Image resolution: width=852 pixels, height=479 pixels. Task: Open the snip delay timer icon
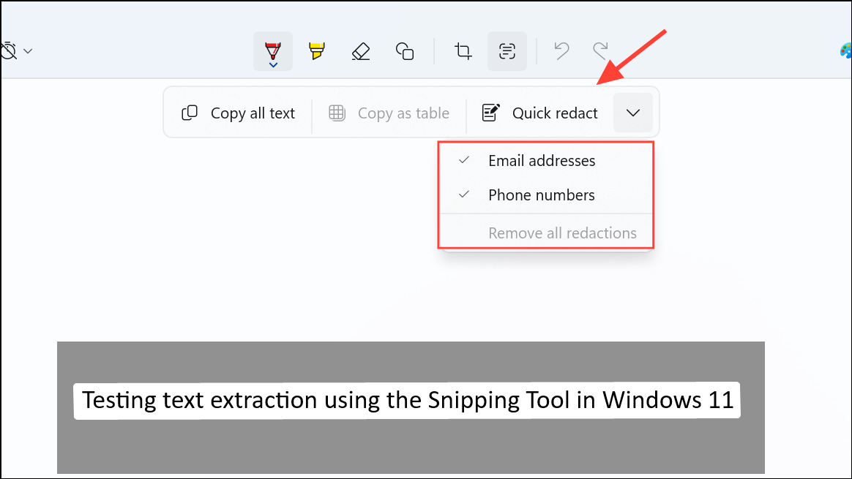(8, 51)
